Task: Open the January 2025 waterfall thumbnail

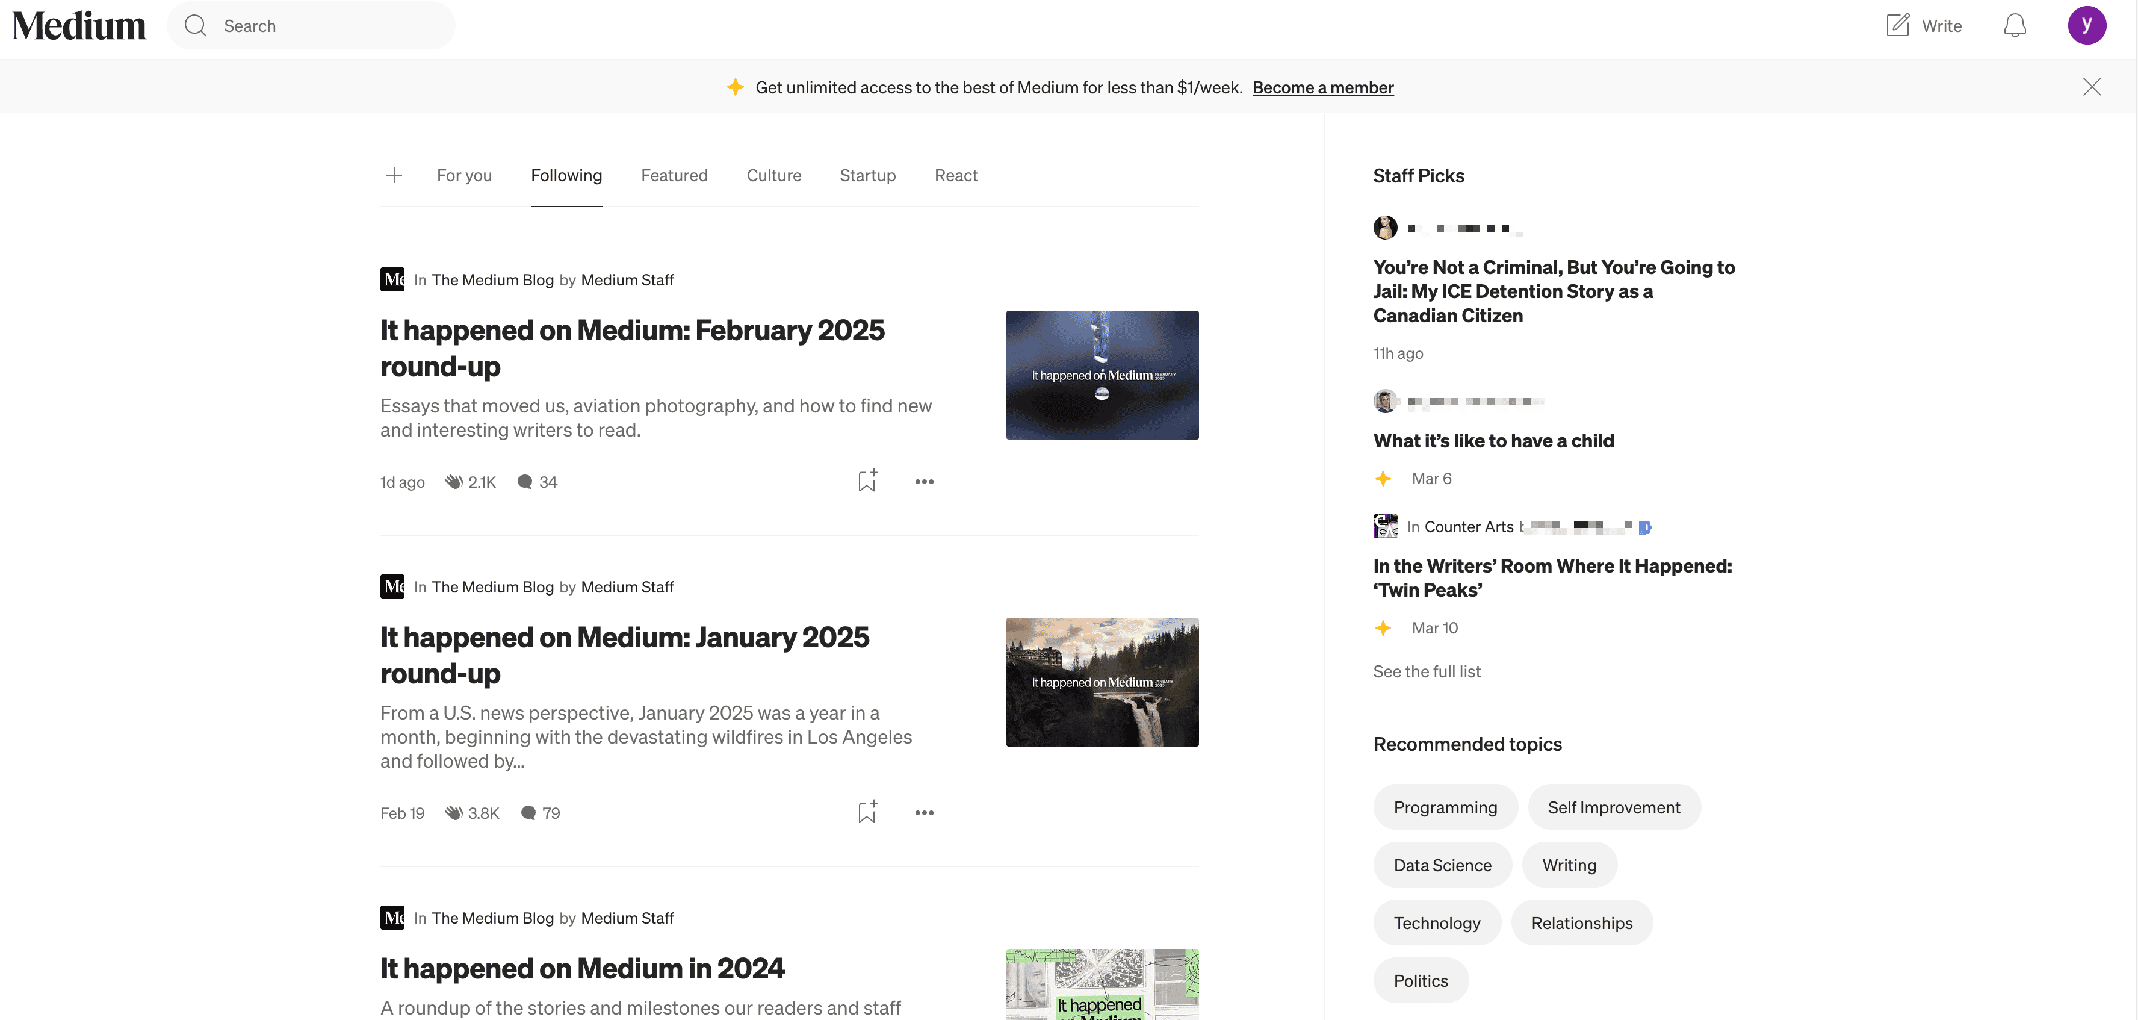Action: [1102, 682]
